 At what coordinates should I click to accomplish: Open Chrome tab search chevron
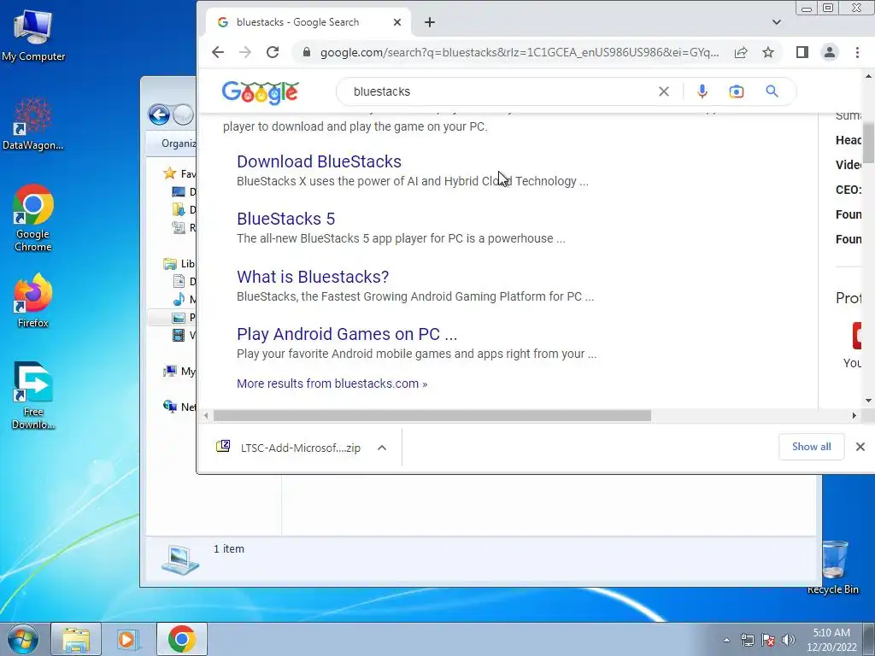click(776, 22)
